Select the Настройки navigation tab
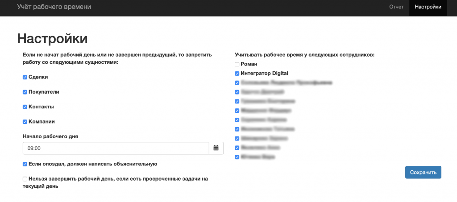The image size is (457, 202). [x=428, y=7]
